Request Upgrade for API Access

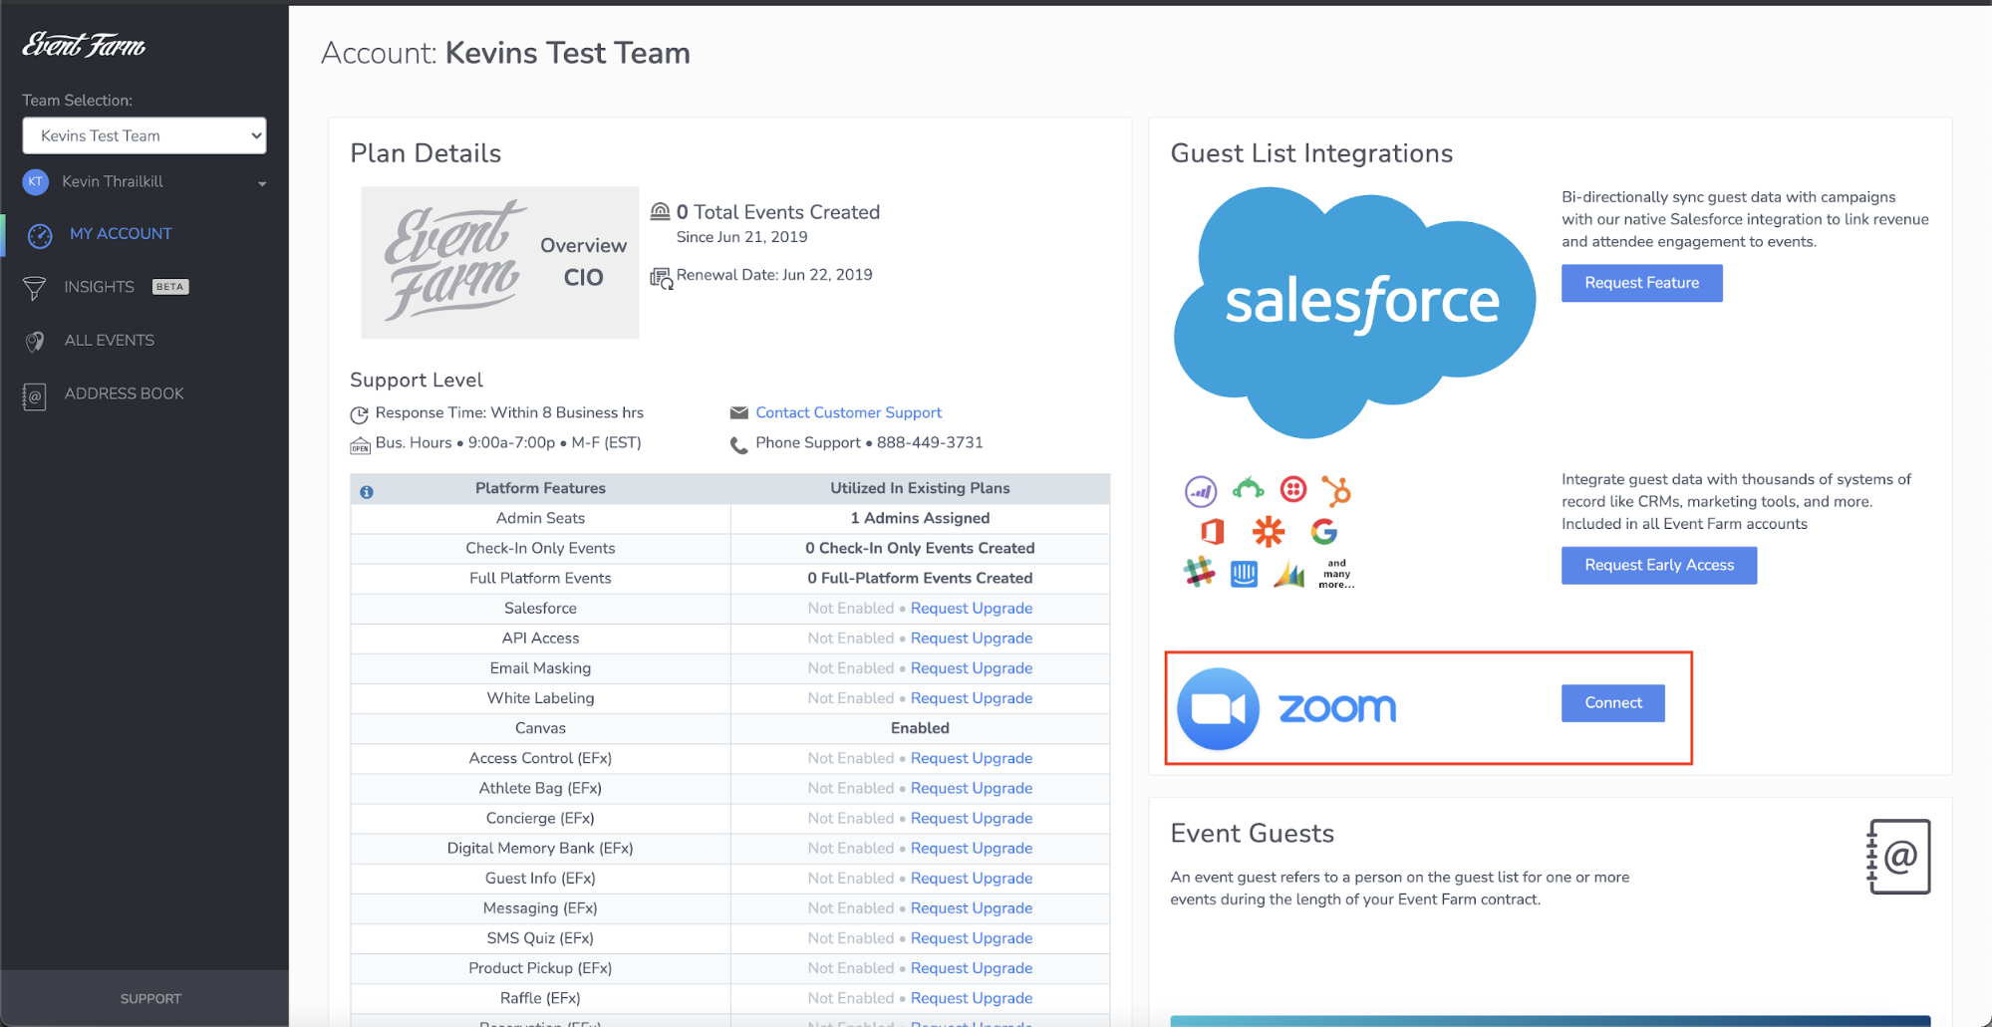coord(972,638)
